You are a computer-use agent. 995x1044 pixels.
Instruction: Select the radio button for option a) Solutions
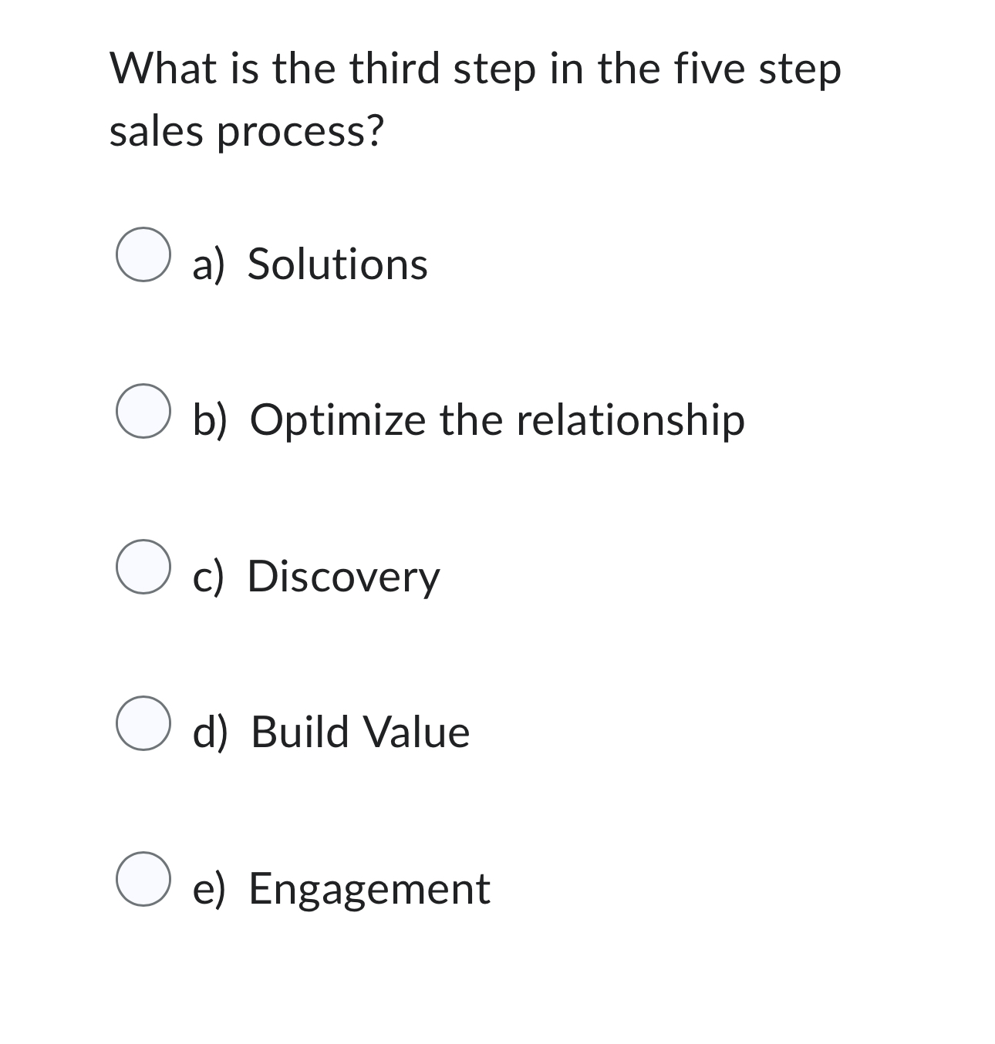143,257
